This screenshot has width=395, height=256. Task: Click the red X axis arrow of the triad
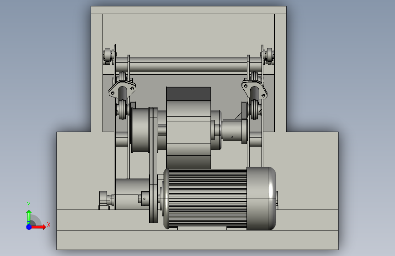click(38, 227)
